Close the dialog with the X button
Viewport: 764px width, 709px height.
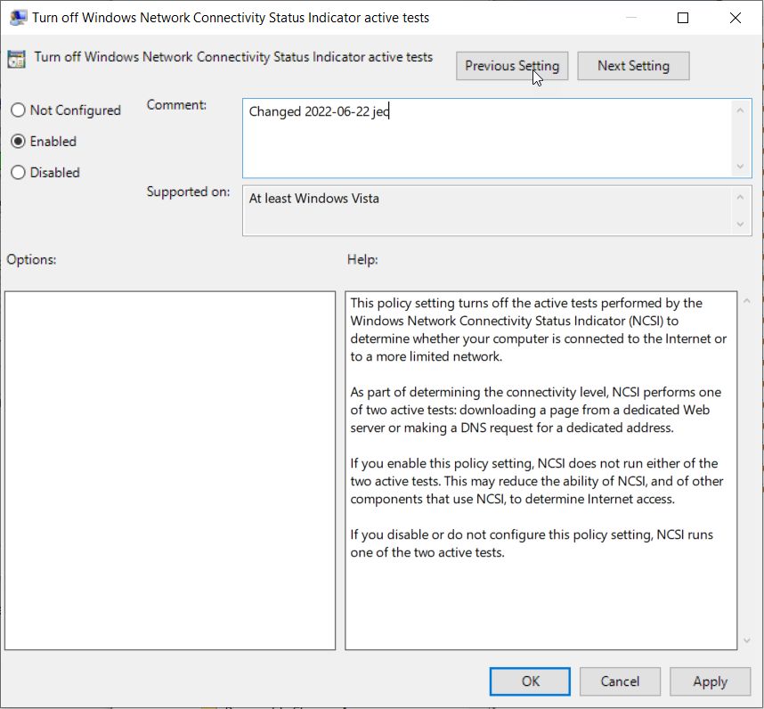tap(735, 18)
